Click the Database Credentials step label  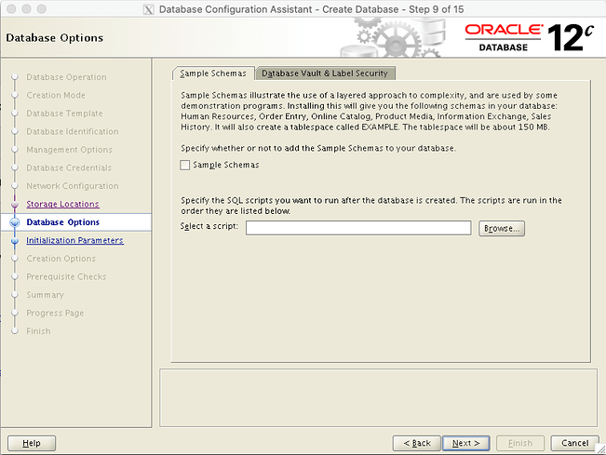69,167
